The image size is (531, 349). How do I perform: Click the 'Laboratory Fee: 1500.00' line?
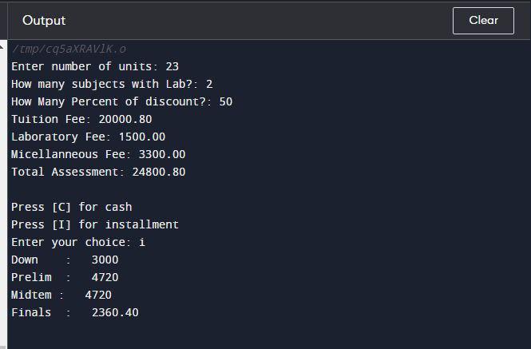89,137
